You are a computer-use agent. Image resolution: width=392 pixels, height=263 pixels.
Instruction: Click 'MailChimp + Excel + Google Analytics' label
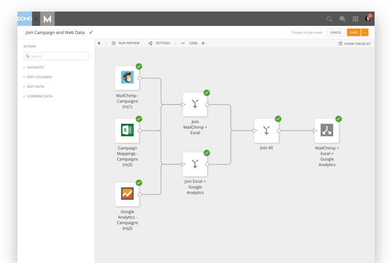coord(327,156)
